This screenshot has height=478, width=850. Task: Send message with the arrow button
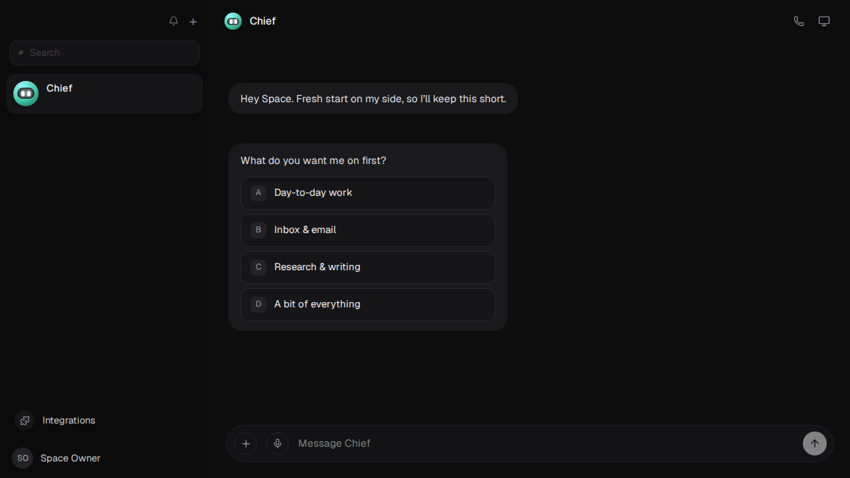[x=815, y=443]
